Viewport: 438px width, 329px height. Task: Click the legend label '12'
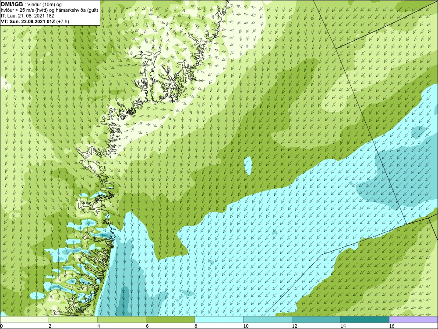294,326
